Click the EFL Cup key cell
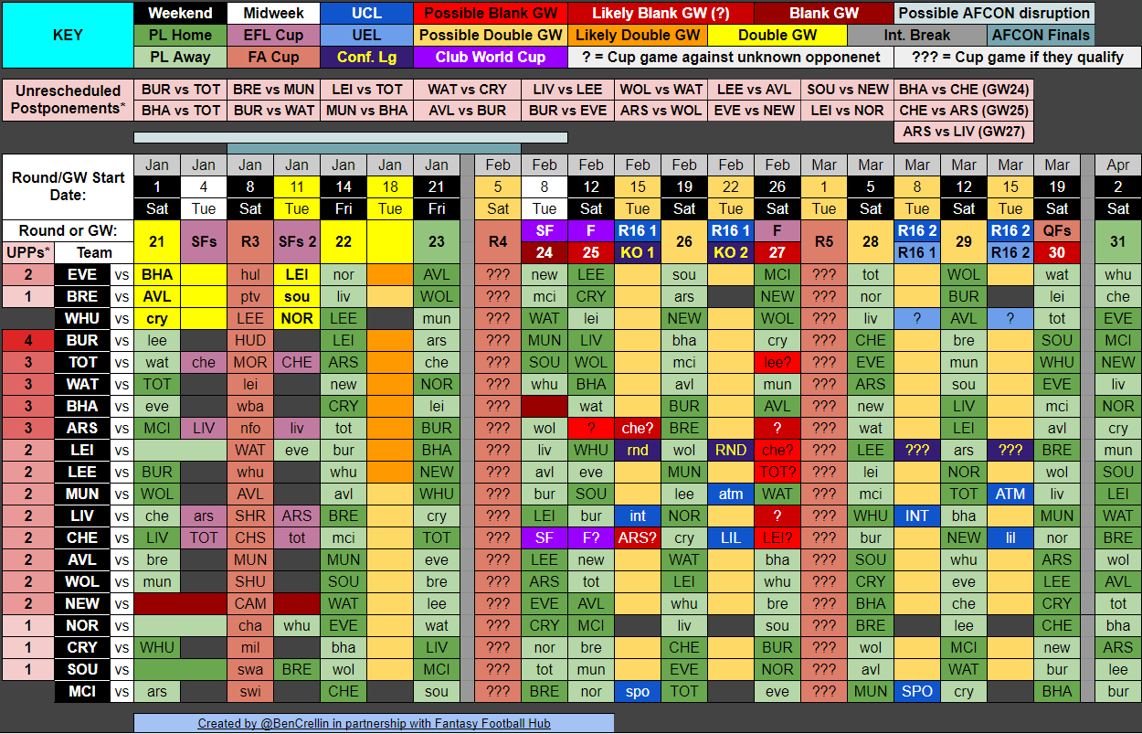Image resolution: width=1142 pixels, height=734 pixels. point(271,36)
